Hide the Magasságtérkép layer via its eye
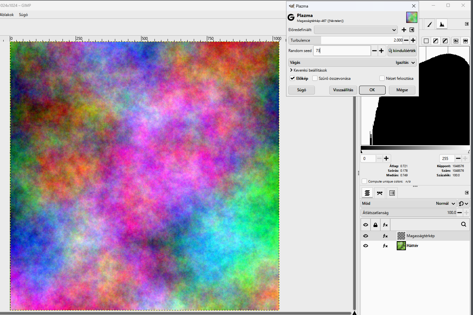 pyautogui.click(x=366, y=236)
